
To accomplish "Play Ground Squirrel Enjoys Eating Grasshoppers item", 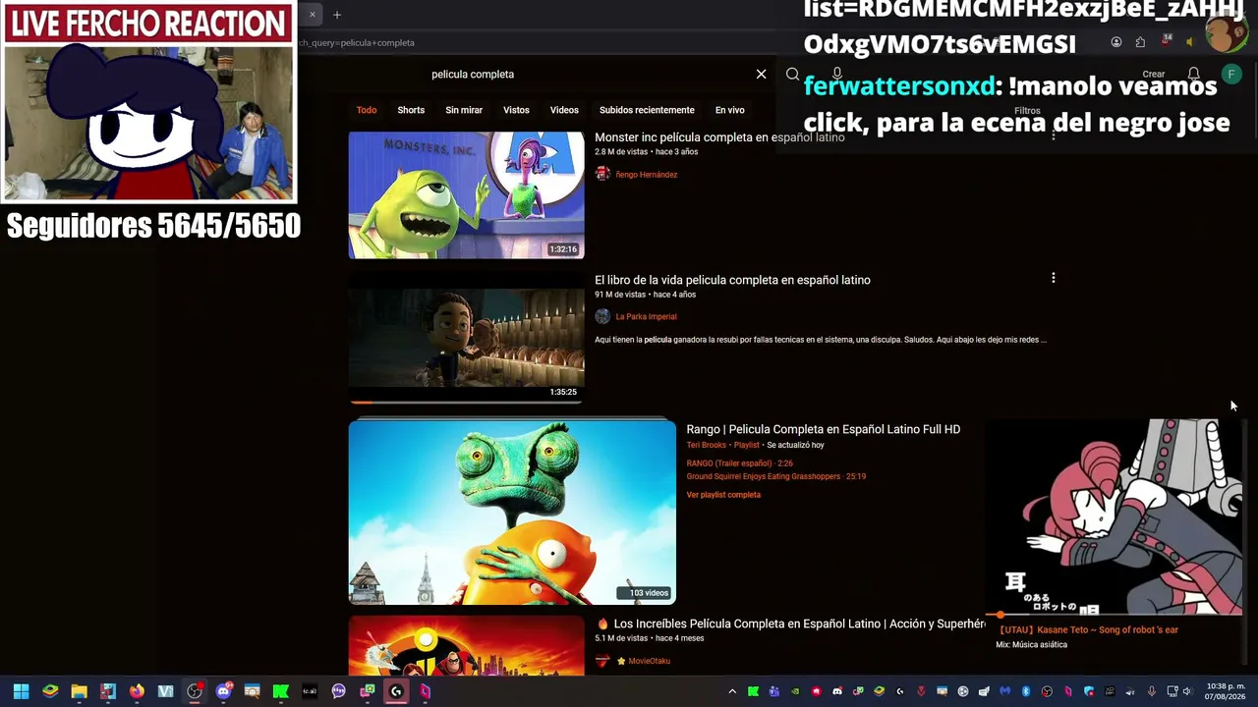I will (x=775, y=476).
